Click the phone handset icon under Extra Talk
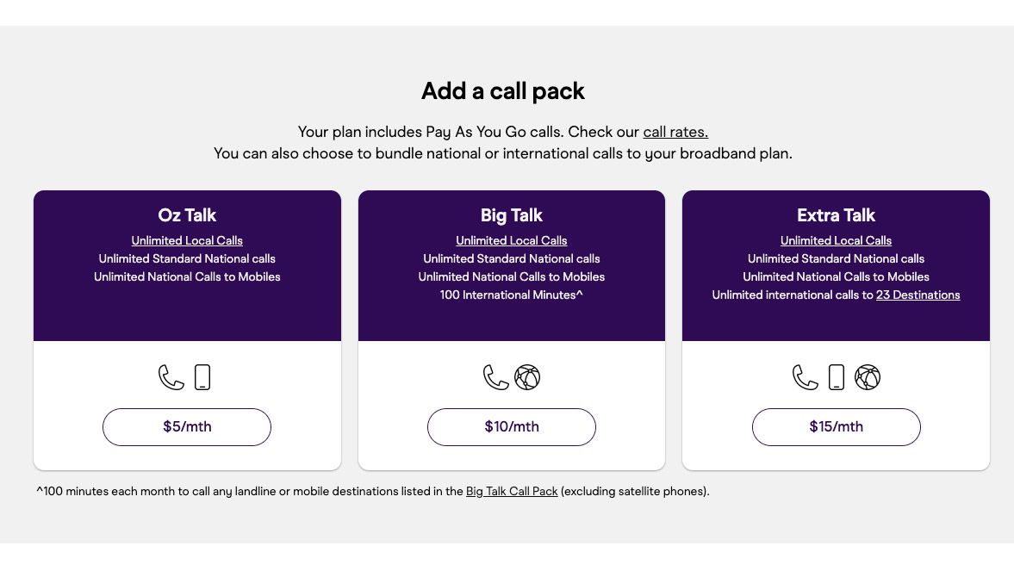Viewport: 1014px width, 571px height. click(805, 376)
